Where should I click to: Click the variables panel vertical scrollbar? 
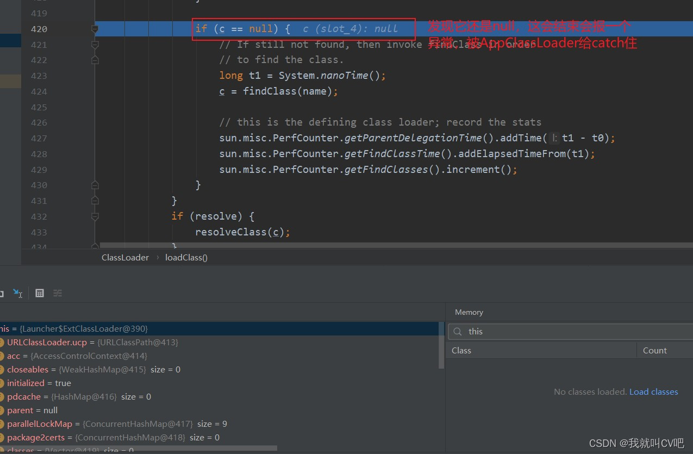(x=442, y=345)
